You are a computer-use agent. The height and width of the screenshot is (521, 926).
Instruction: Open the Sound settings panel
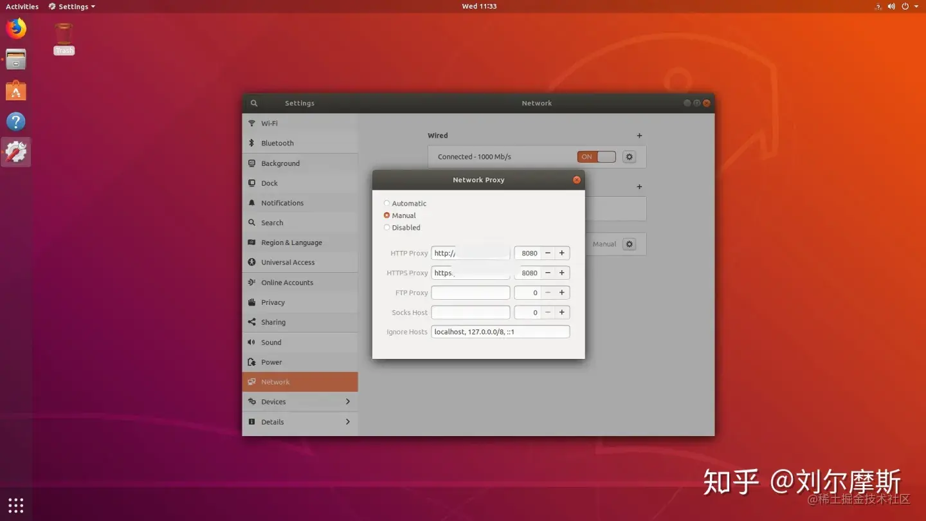tap(300, 342)
